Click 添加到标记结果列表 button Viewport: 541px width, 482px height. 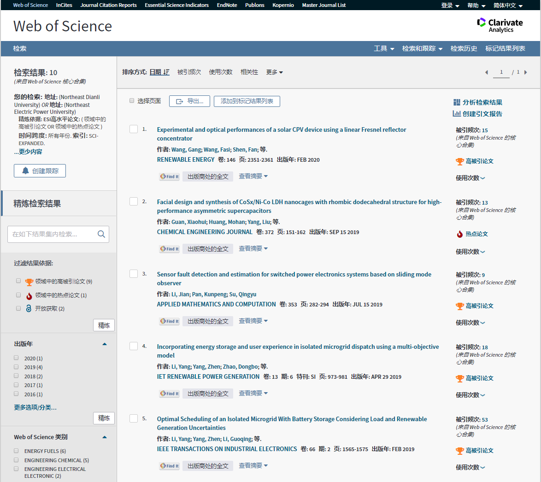coord(247,101)
